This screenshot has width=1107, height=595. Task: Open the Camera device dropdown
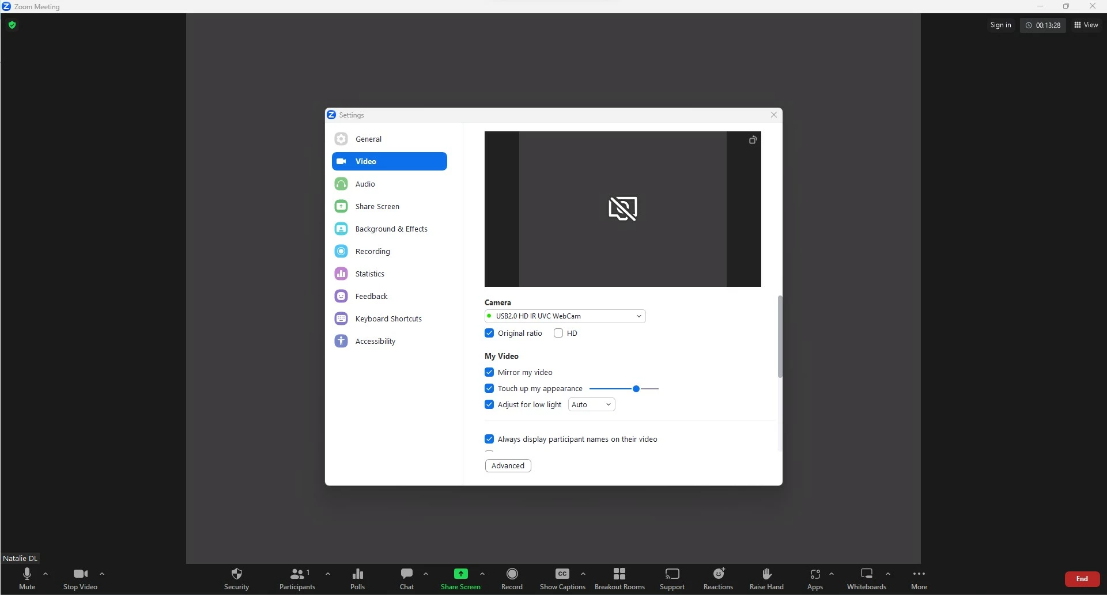[565, 316]
